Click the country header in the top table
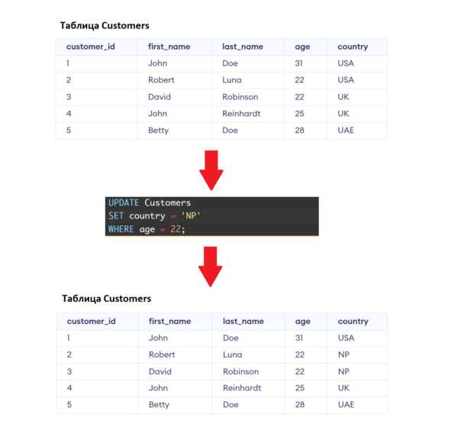This screenshot has height=447, width=458. click(353, 47)
